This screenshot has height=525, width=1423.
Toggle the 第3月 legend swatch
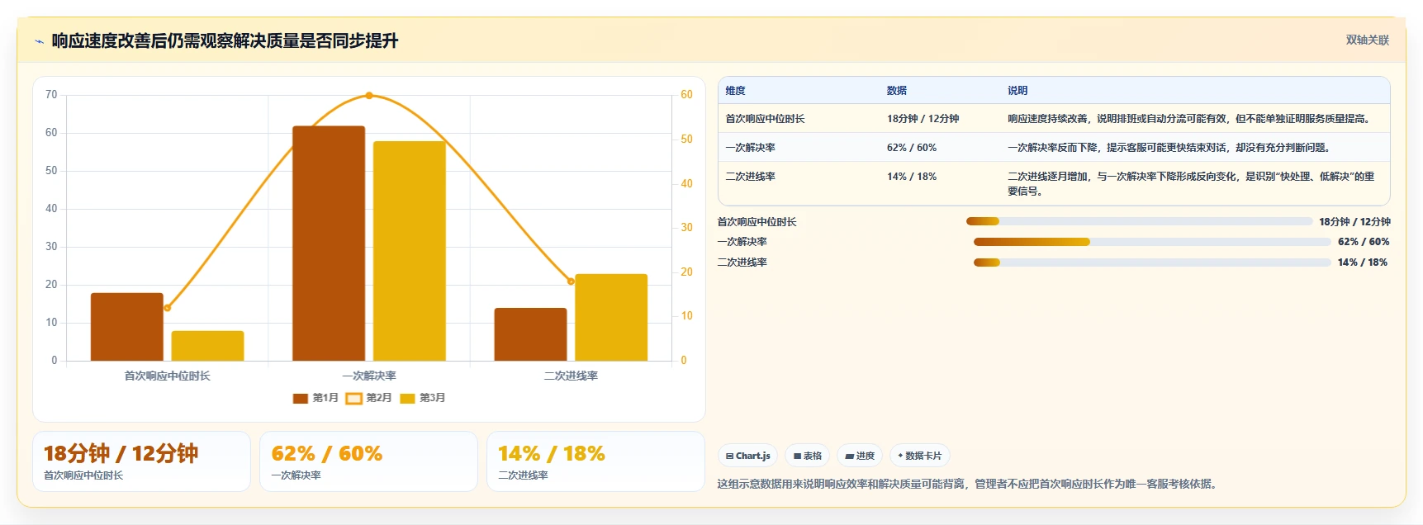[407, 399]
